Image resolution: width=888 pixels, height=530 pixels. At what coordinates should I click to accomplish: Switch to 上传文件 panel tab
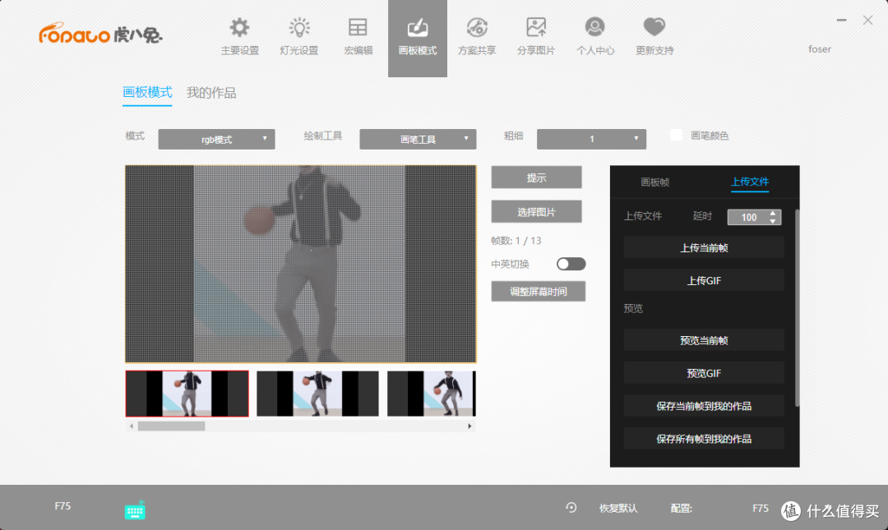tap(750, 182)
